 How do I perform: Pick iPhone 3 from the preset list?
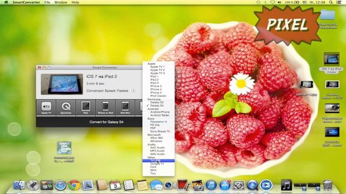coord(156,86)
